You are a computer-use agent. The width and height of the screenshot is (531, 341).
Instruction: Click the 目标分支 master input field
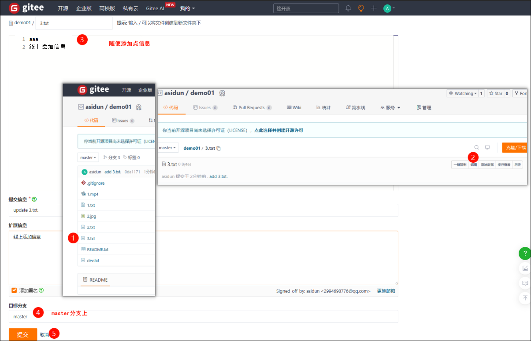click(203, 316)
